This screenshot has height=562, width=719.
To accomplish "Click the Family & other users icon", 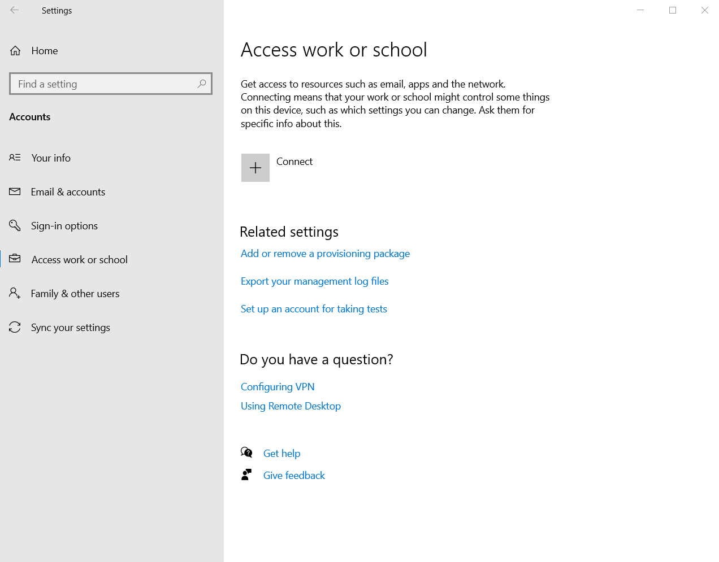I will tap(15, 293).
